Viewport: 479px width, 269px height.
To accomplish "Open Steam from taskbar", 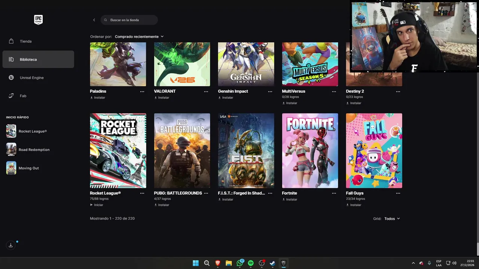I will click(272, 263).
